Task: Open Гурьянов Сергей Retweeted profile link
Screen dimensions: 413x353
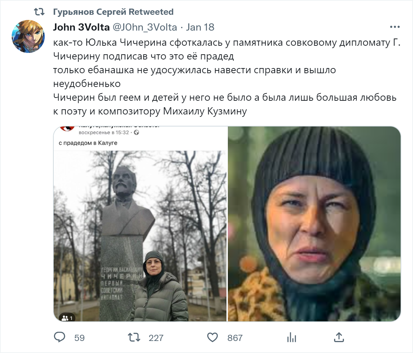Action: pyautogui.click(x=113, y=12)
